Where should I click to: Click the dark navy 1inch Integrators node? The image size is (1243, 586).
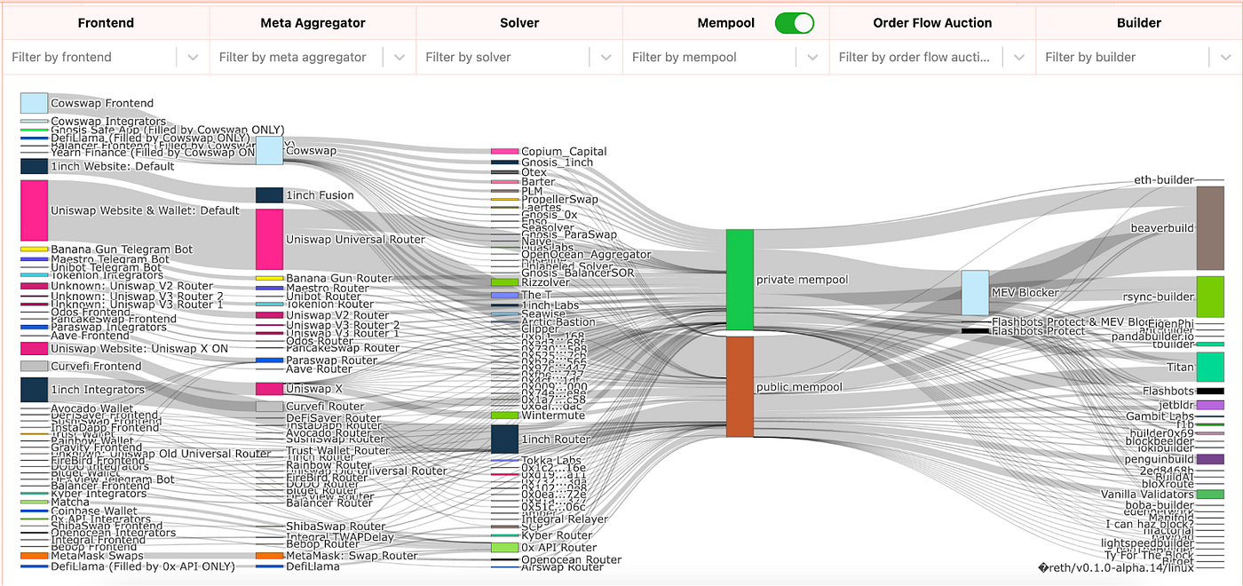[34, 390]
